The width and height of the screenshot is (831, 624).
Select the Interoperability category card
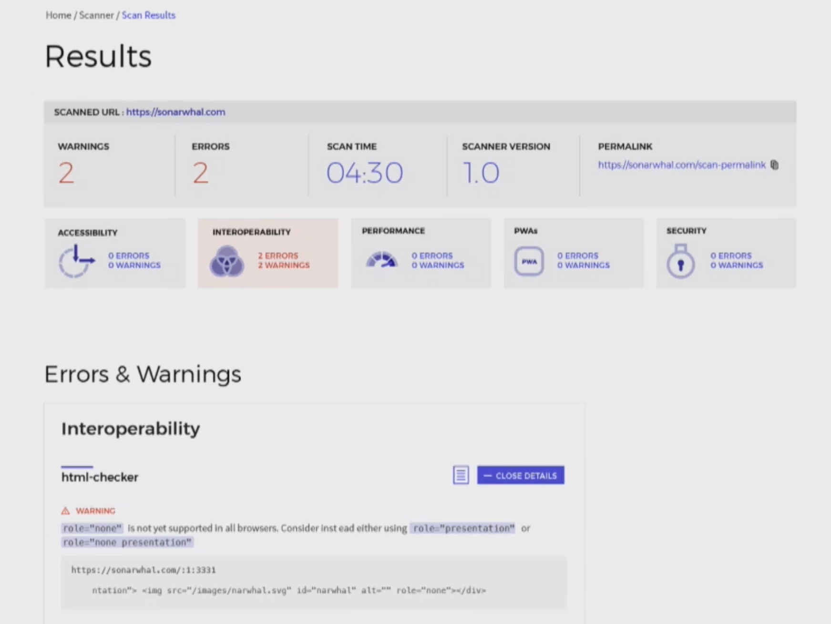point(268,253)
